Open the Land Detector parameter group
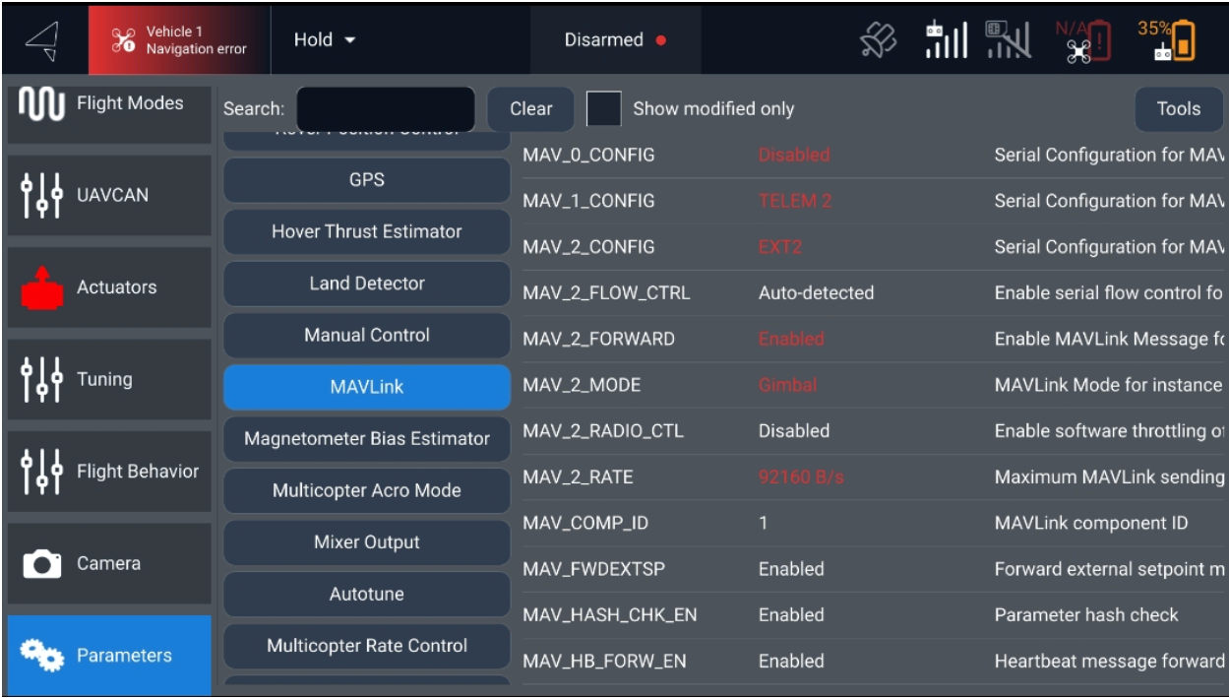 [x=366, y=284]
